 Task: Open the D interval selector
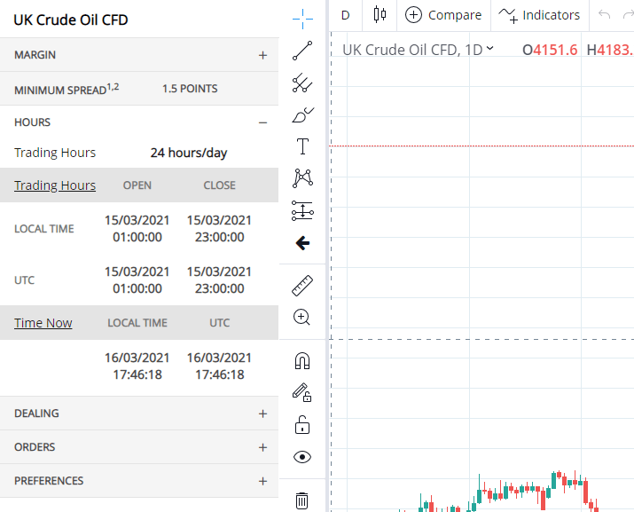click(345, 15)
